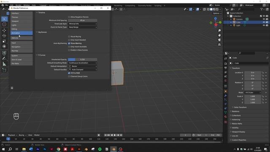Open rotation Mode XYZ Euler dropdown
Viewport: 270px width, 152px height.
click(x=253, y=92)
